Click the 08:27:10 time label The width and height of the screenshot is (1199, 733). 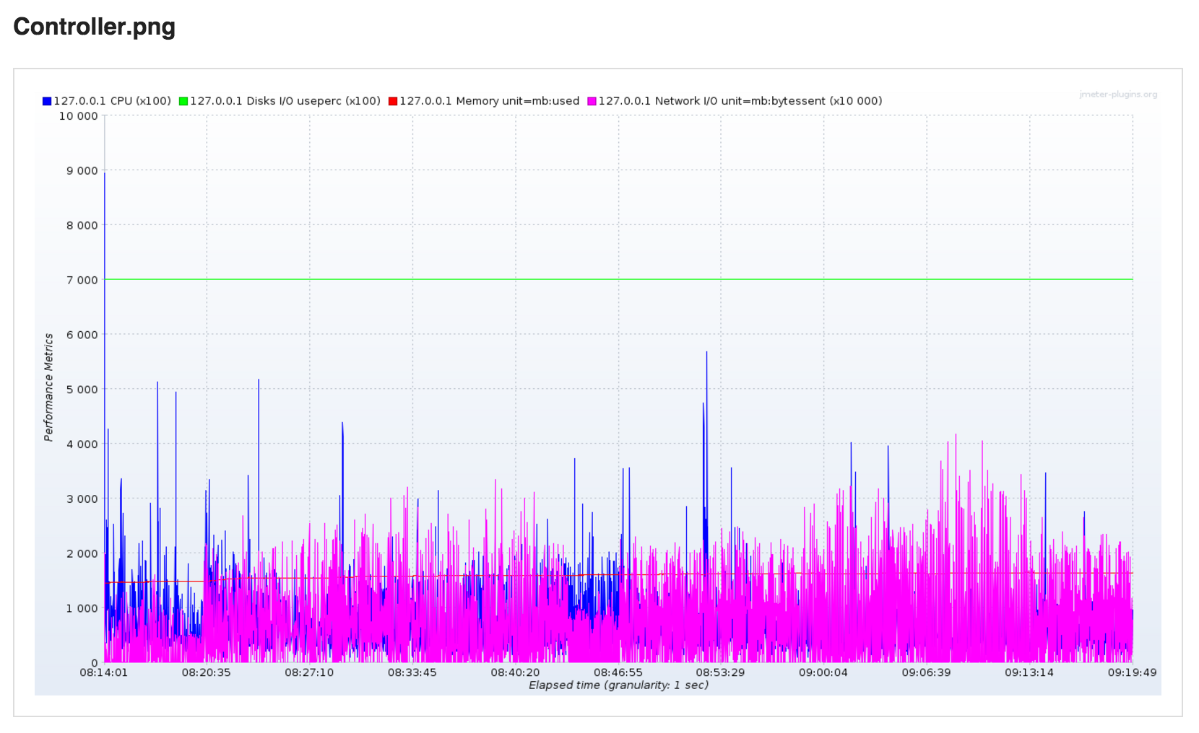(x=309, y=672)
